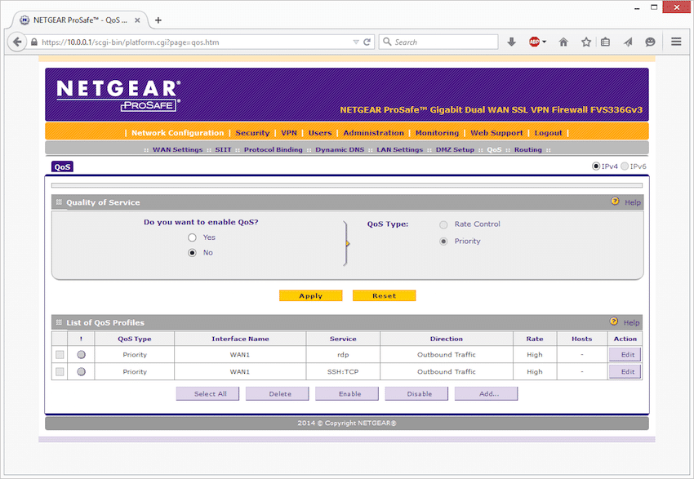Open the Security menu
Viewport: 694px width, 479px height.
click(252, 133)
